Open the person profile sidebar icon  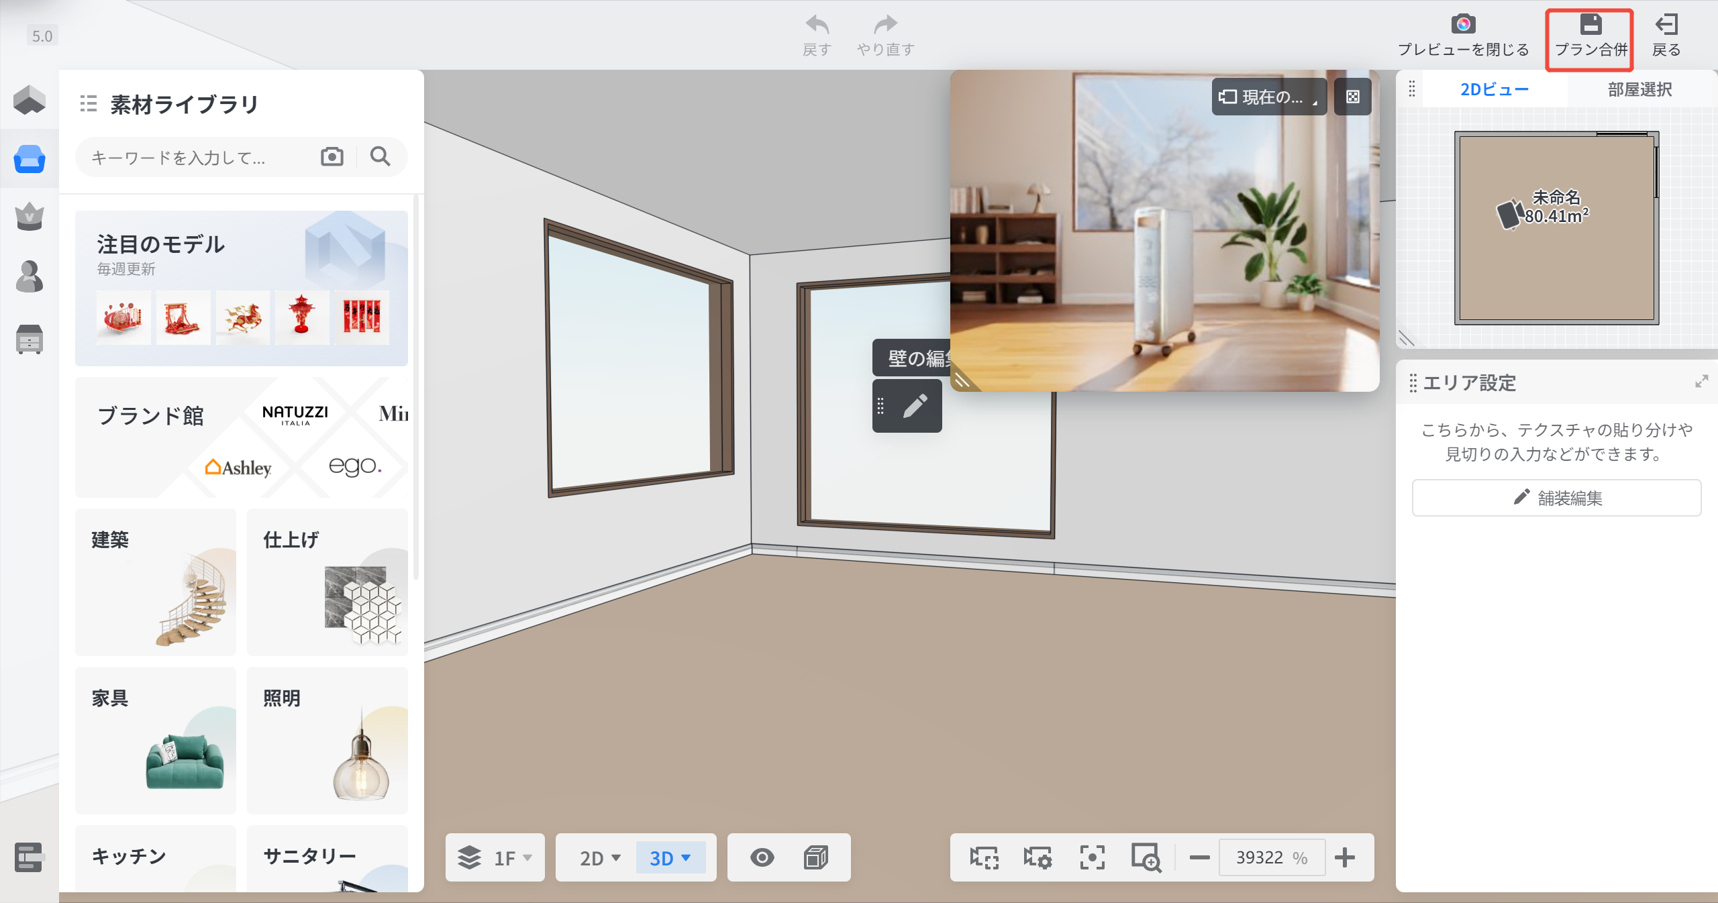(x=30, y=276)
